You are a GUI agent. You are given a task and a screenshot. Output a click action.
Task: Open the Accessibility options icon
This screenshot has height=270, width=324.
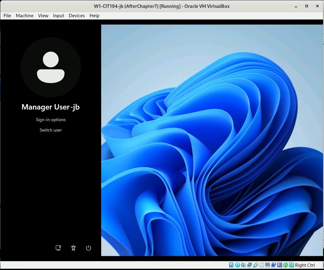tap(73, 248)
